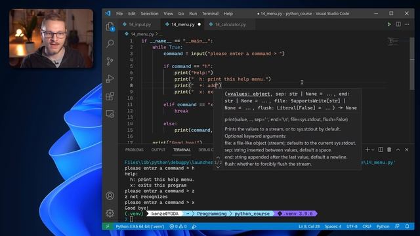
Task: Open the Accounts menu icon
Action: click(x=110, y=196)
